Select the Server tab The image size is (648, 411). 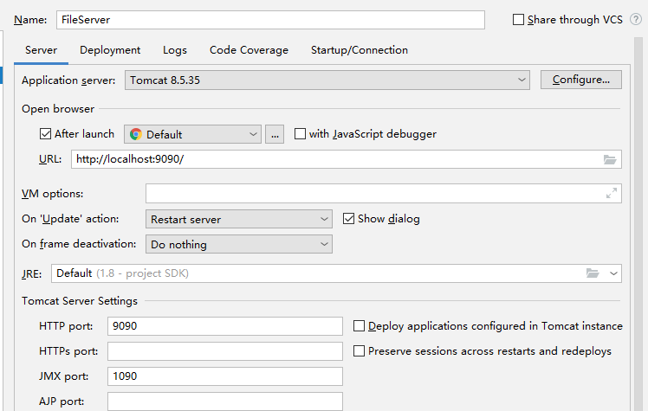[x=41, y=50]
